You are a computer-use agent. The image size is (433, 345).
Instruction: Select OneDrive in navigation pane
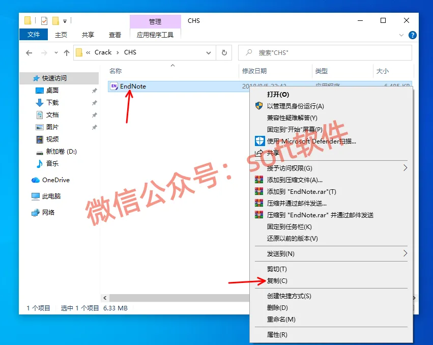pos(56,180)
